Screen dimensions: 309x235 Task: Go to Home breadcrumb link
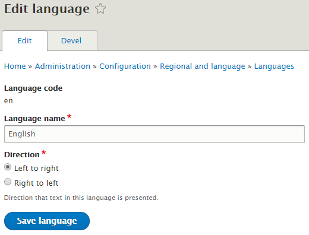15,66
